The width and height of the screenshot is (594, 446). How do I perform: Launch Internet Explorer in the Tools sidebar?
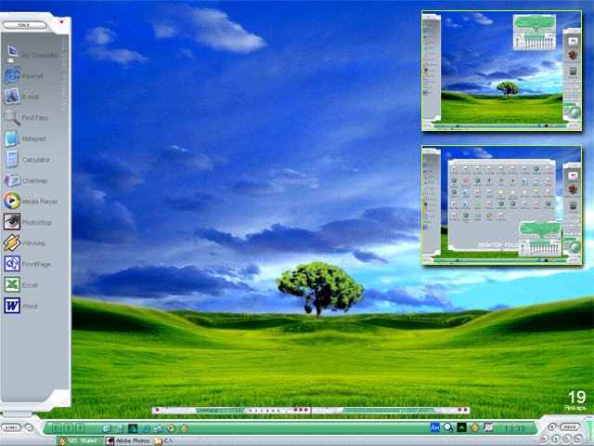(x=23, y=76)
